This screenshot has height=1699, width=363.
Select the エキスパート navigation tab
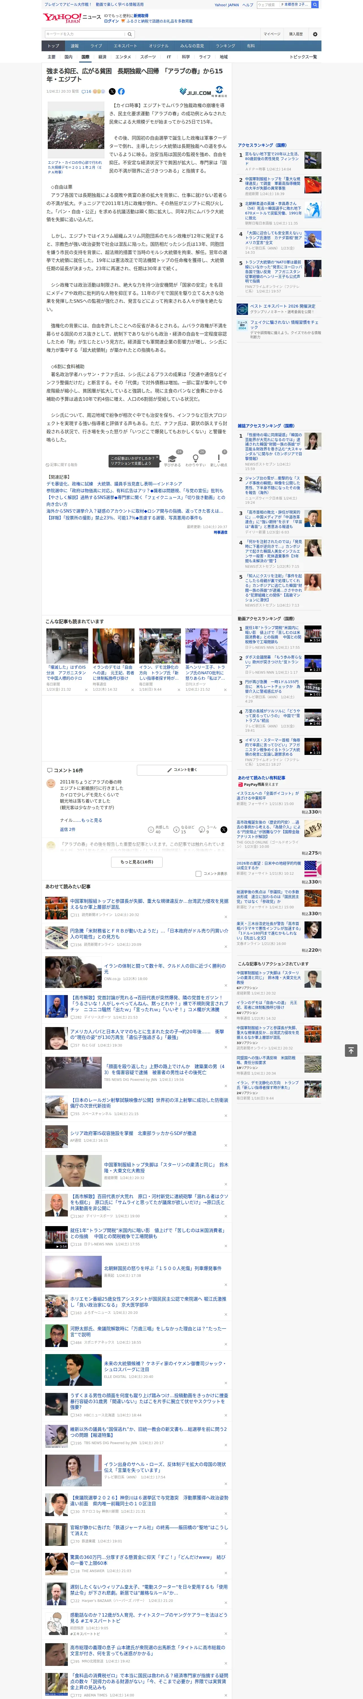coord(125,46)
